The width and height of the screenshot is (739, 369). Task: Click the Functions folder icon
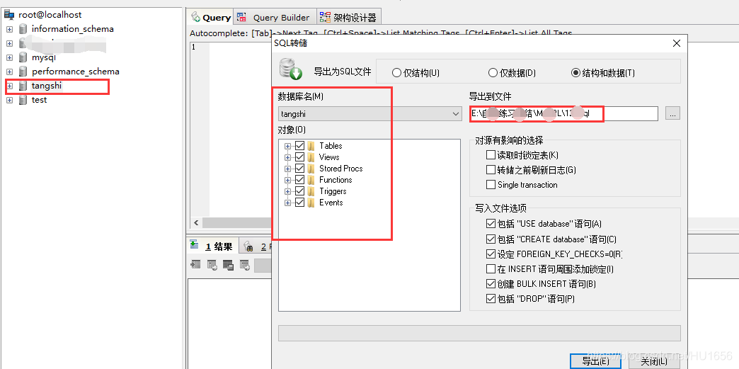[311, 180]
